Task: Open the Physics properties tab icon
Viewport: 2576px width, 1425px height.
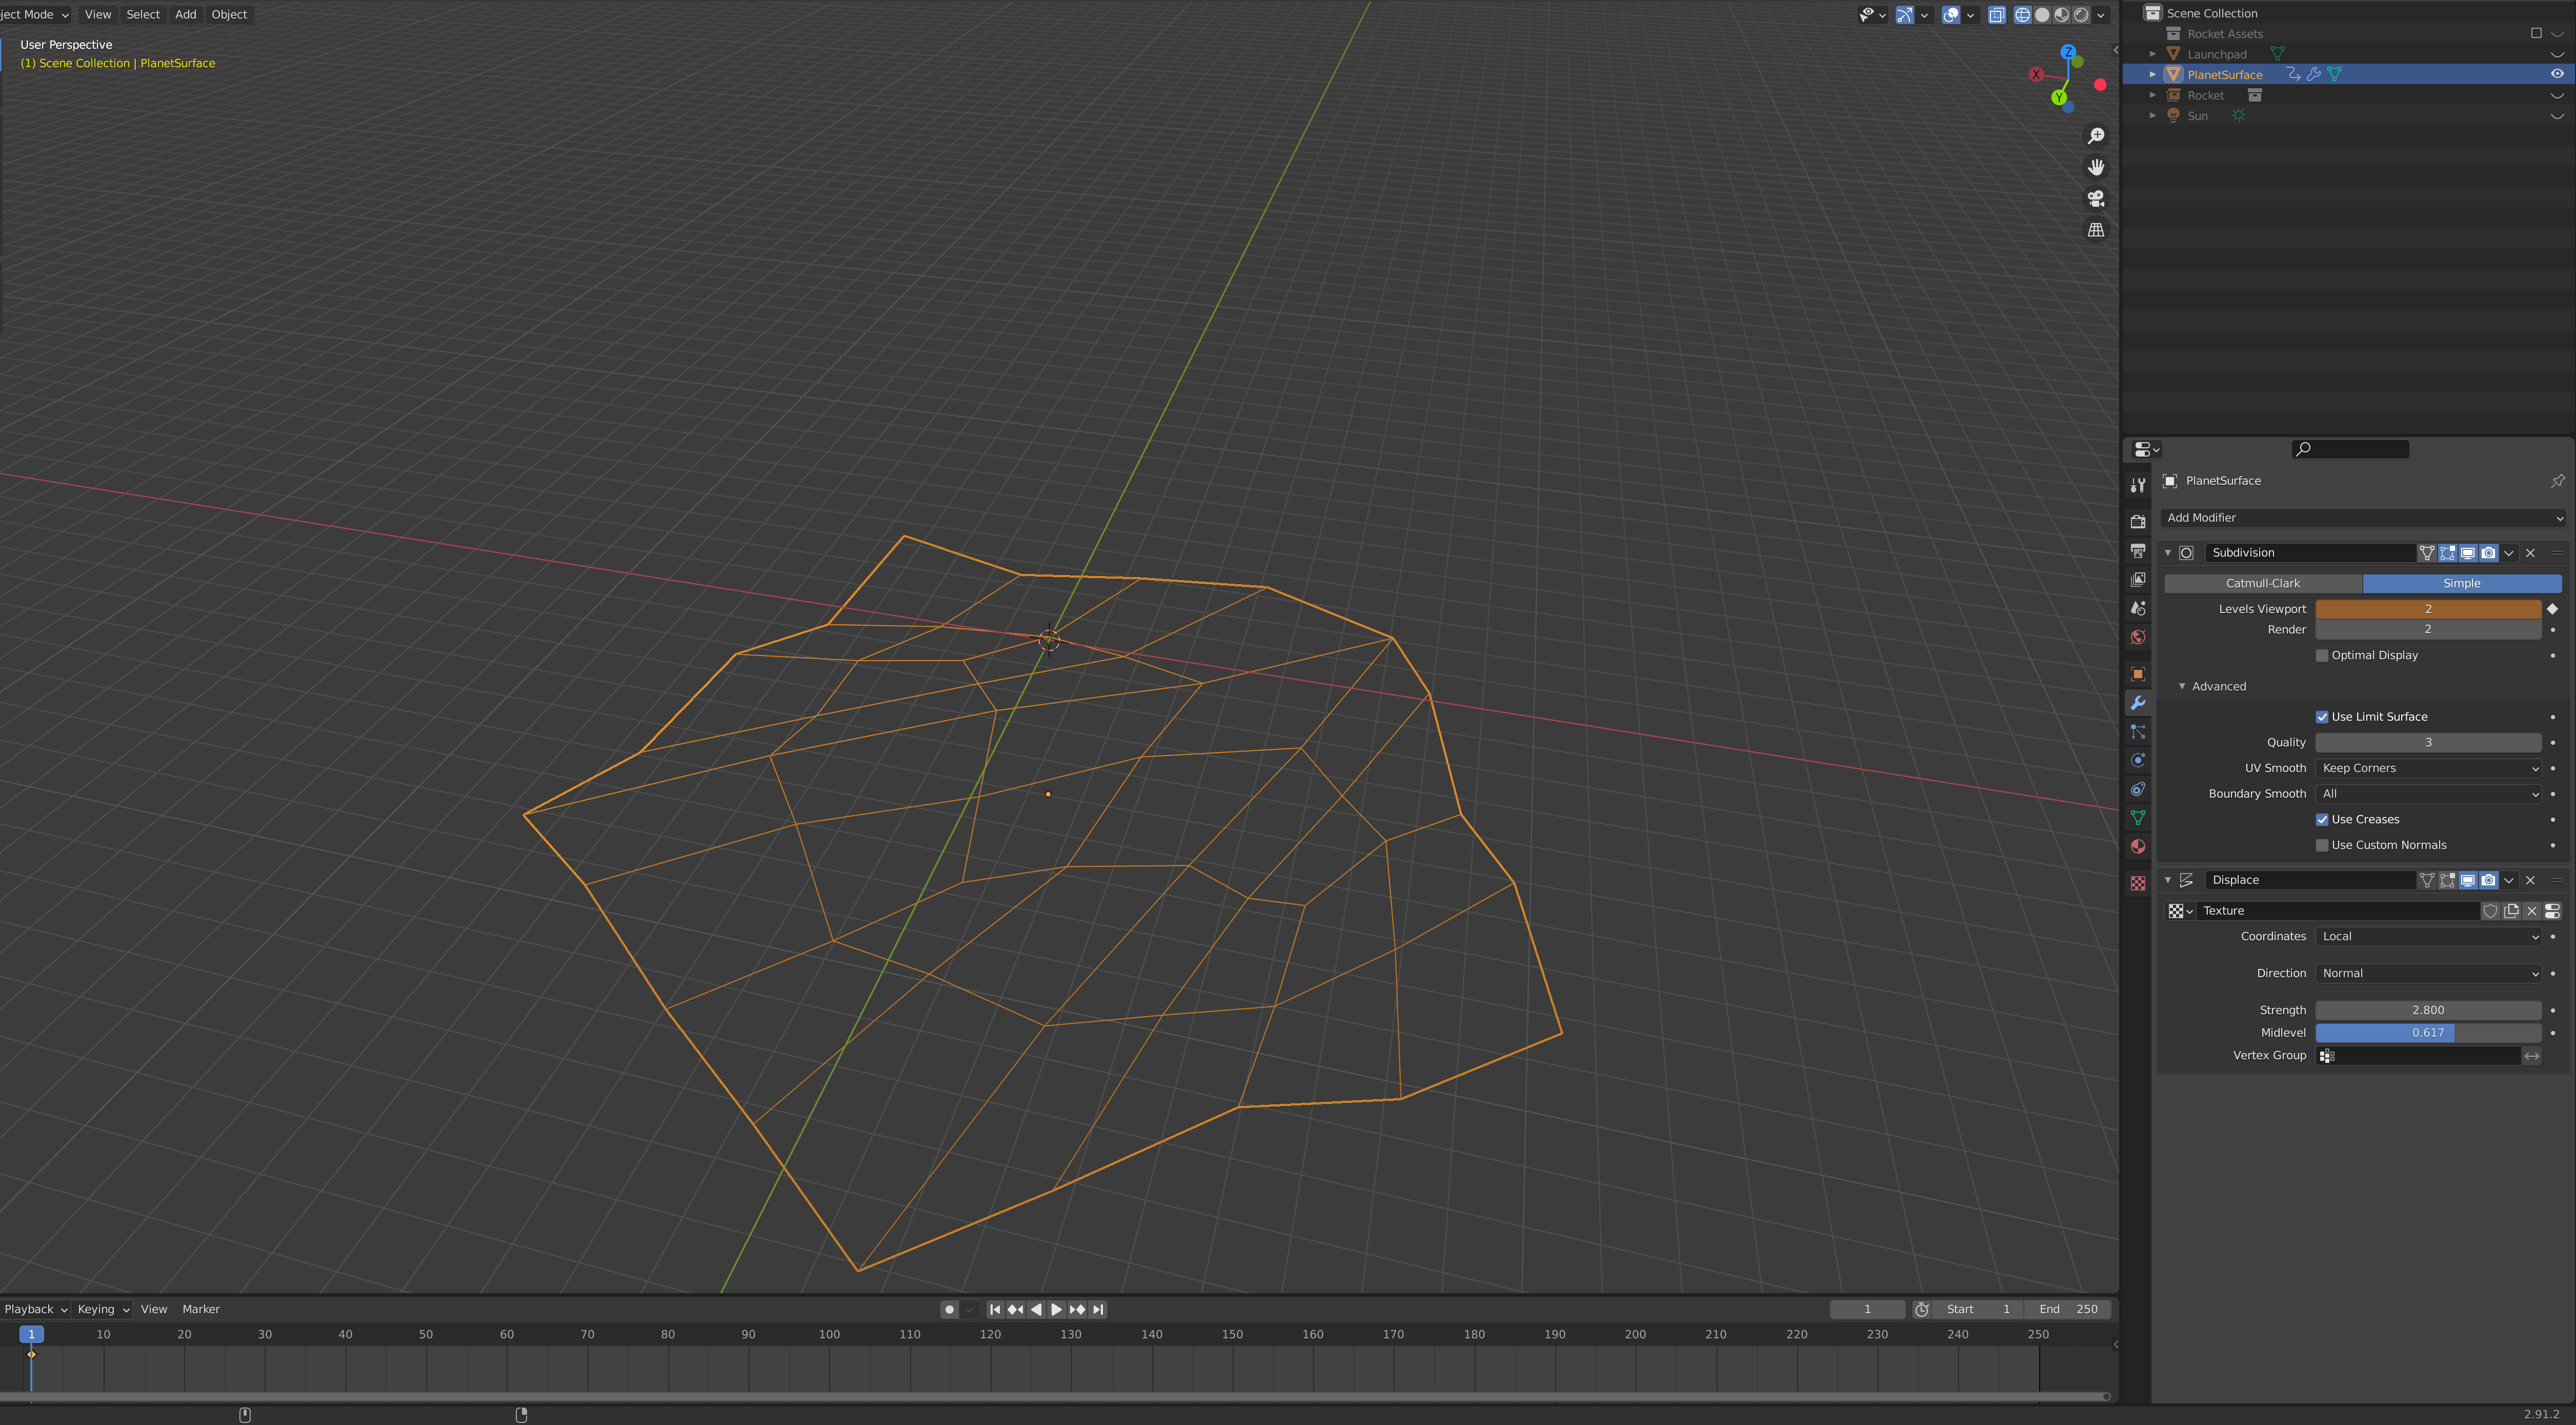Action: [2138, 761]
